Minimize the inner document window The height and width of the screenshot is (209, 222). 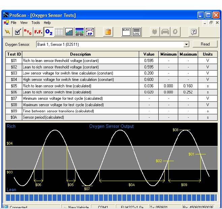205,23
